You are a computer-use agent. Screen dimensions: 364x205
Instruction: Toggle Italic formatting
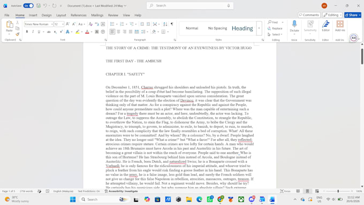pos(33,32)
